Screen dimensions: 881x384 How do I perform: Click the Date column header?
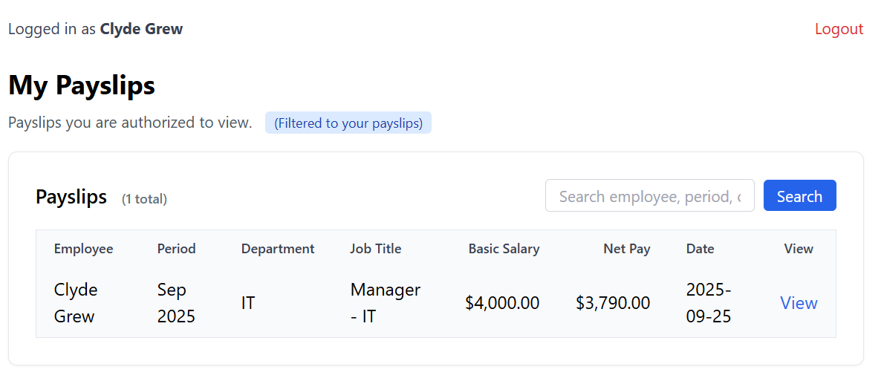pyautogui.click(x=700, y=249)
